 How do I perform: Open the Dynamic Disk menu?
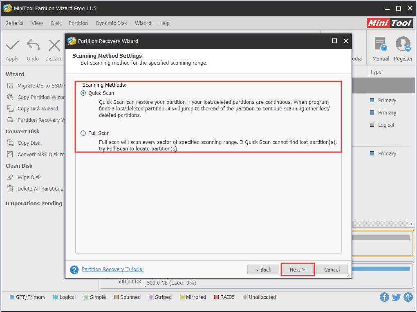point(112,23)
